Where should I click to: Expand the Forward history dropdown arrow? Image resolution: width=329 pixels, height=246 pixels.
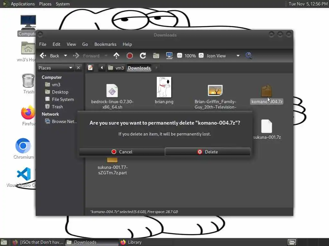(106, 56)
